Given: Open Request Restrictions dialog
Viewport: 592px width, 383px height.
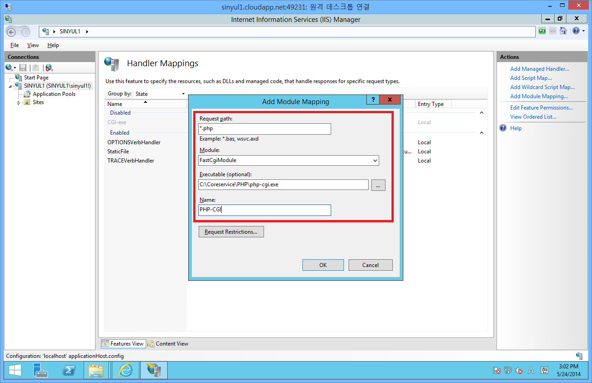Looking at the screenshot, I should (231, 232).
